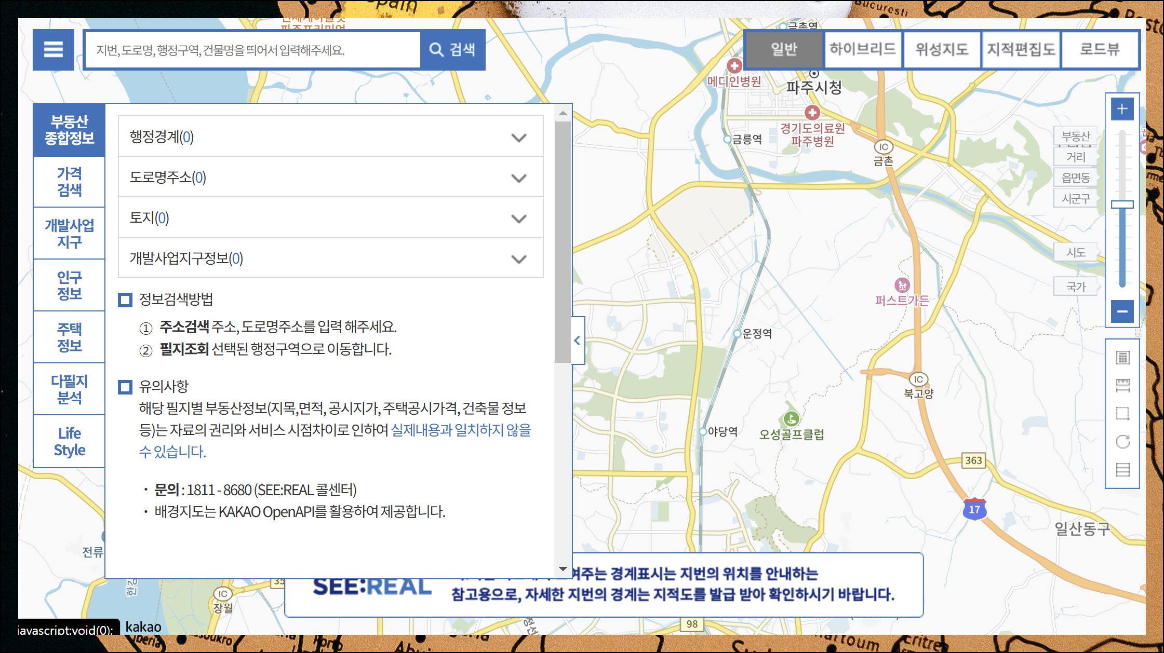
Task: Open the hamburger menu button
Action: point(53,50)
